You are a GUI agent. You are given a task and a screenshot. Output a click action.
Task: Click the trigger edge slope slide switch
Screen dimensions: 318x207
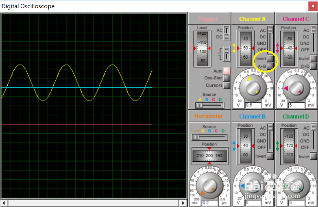227,54
